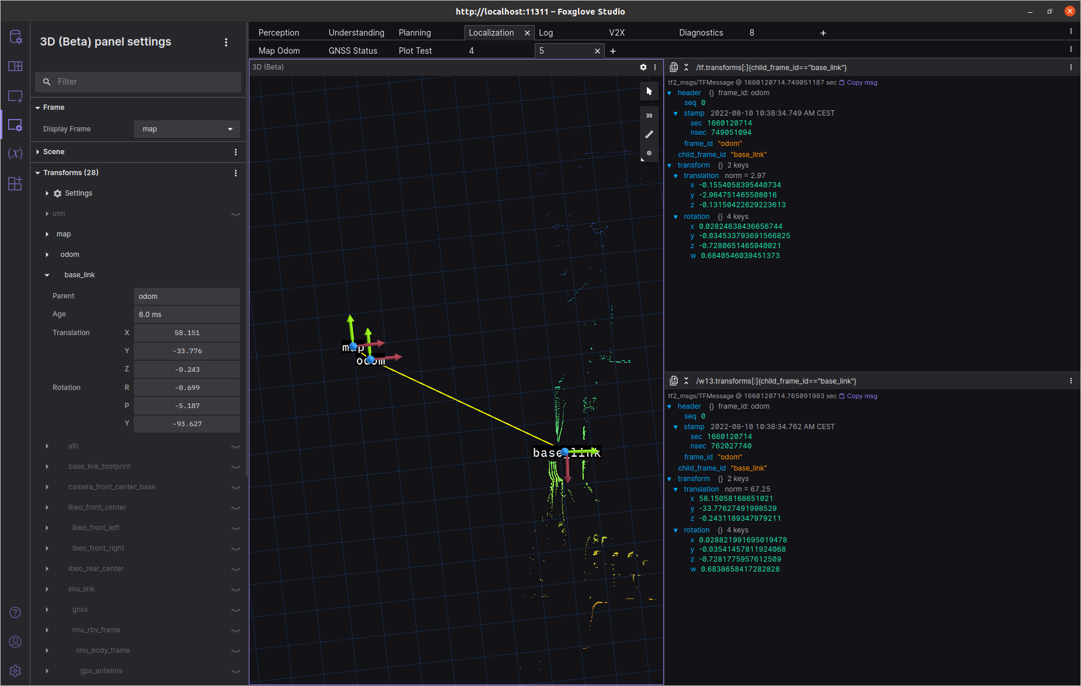
Task: Click Copy msg link in /tf panel
Action: pos(861,83)
